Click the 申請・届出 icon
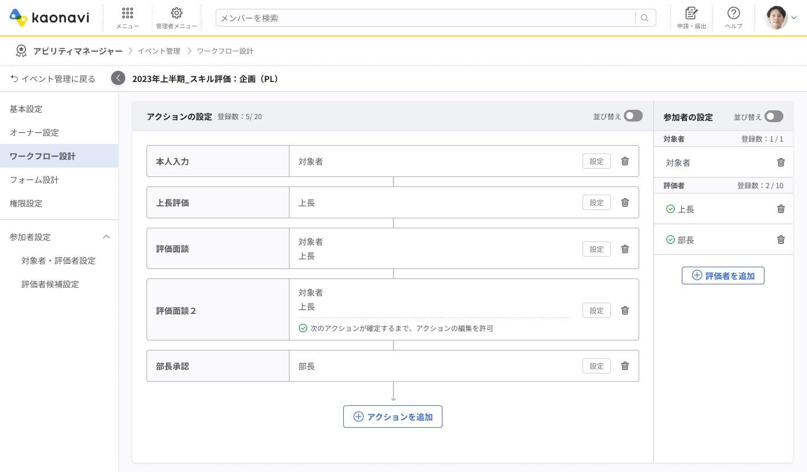The height and width of the screenshot is (472, 807). tap(691, 14)
